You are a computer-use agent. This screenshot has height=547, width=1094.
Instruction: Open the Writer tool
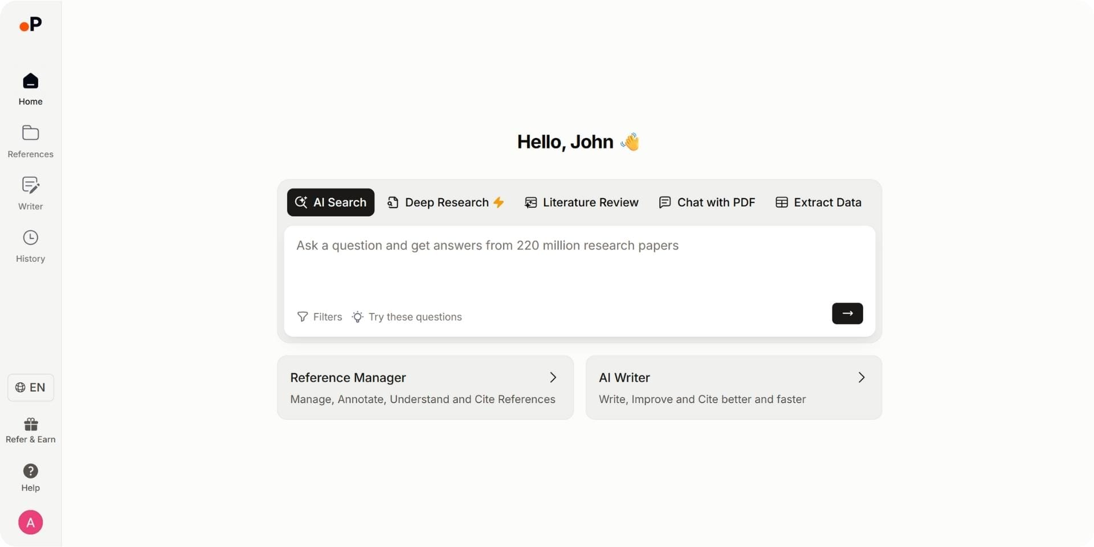click(x=30, y=193)
